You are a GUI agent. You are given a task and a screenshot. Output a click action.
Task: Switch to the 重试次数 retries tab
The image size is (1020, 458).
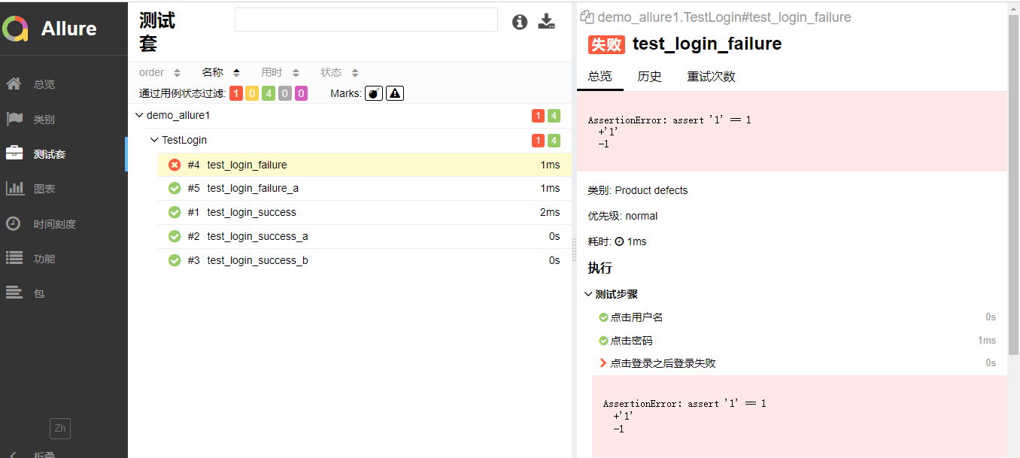pyautogui.click(x=711, y=77)
